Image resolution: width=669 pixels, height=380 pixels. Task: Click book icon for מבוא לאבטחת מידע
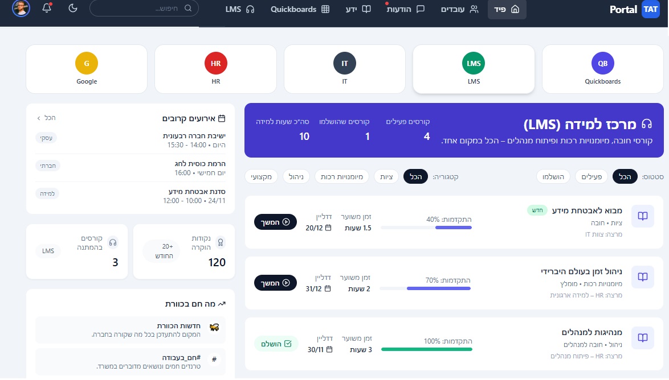[642, 216]
